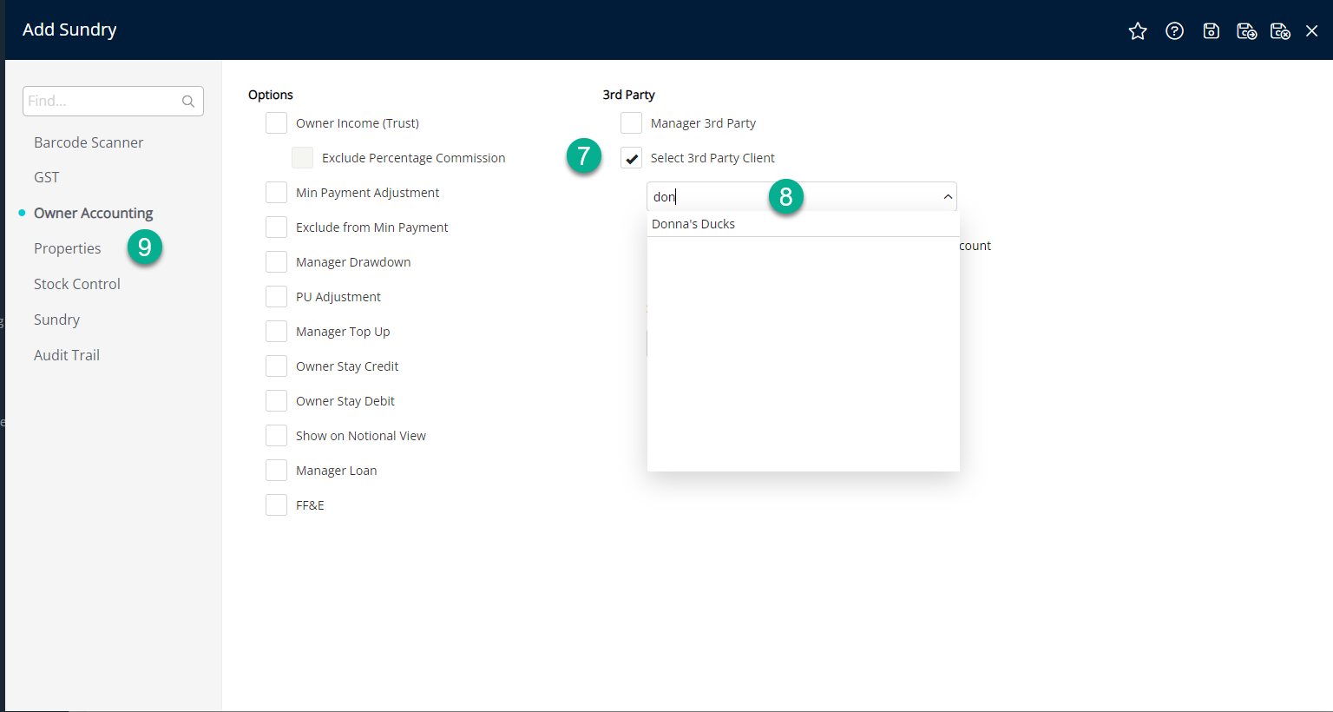The width and height of the screenshot is (1333, 712).
Task: Click the save icon with X badge
Action: [1280, 31]
